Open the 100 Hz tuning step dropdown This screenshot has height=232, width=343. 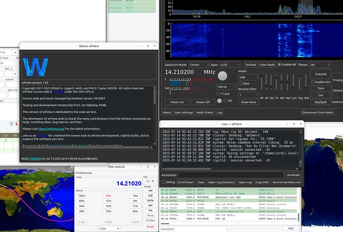click(227, 87)
